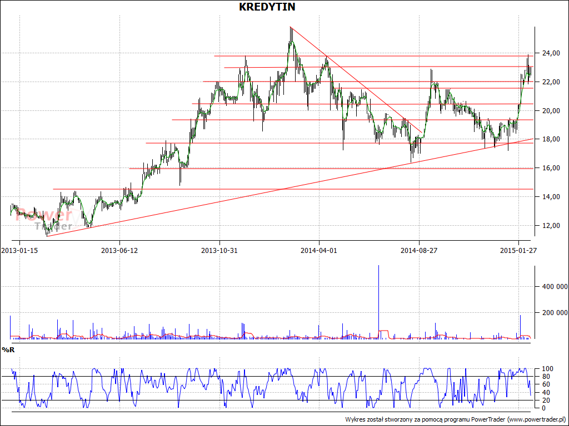Click the 2013-01-15 date label
The image size is (569, 426).
coord(19,250)
